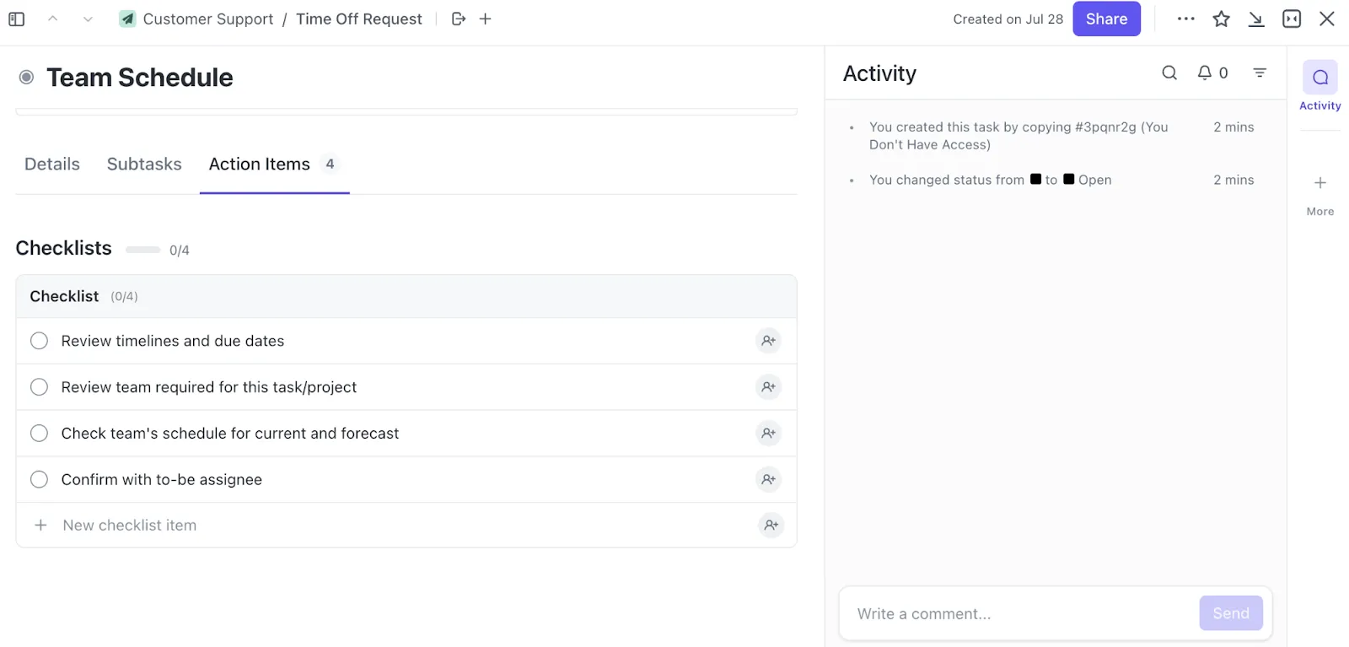Select the Activity sidebar icon
The height and width of the screenshot is (647, 1349).
[1320, 78]
